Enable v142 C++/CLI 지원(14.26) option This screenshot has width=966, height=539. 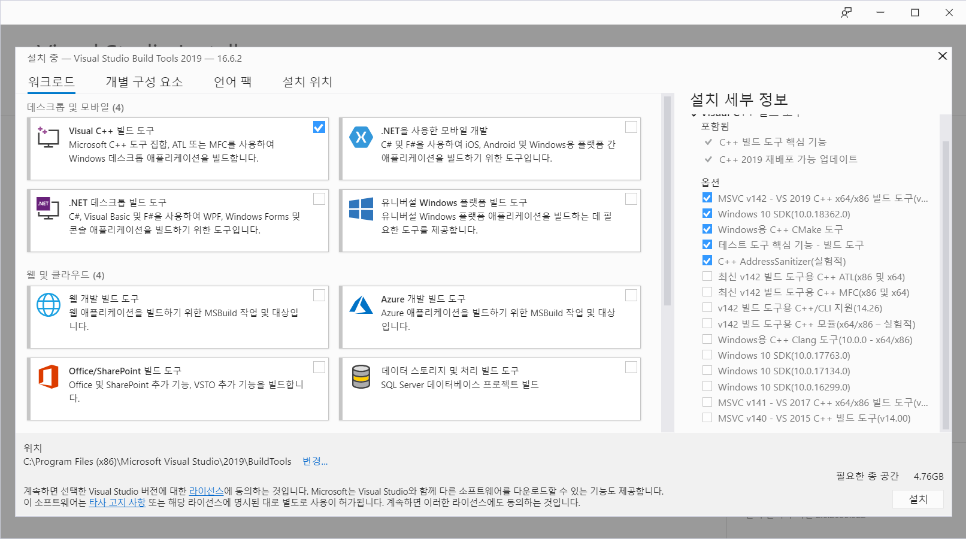tap(707, 308)
